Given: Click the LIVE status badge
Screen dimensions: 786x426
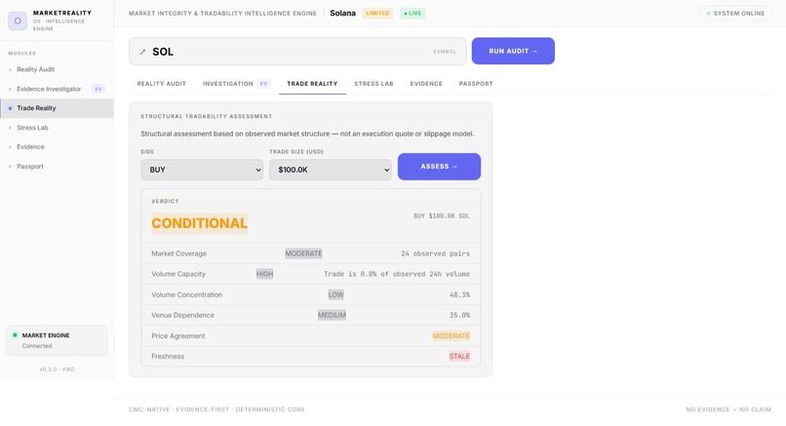Looking at the screenshot, I should [413, 13].
